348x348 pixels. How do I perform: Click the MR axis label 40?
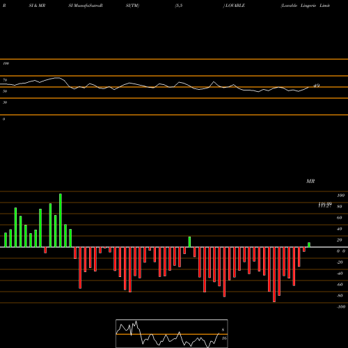340,229
